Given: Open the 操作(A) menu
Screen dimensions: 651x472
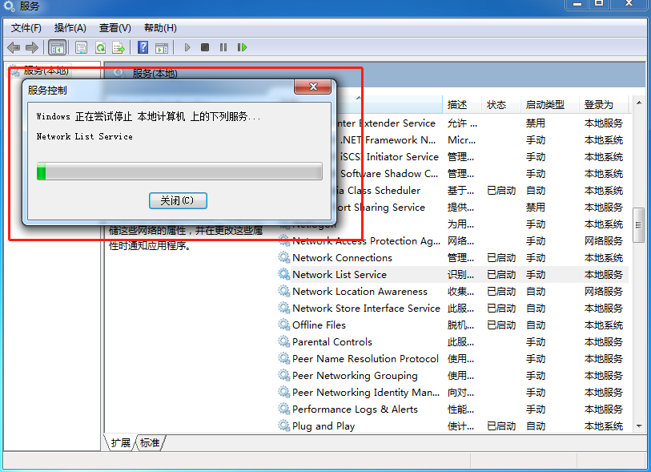Looking at the screenshot, I should tap(70, 28).
